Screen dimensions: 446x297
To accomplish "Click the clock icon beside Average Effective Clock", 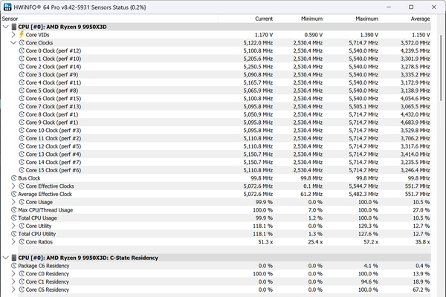I will coord(13,194).
